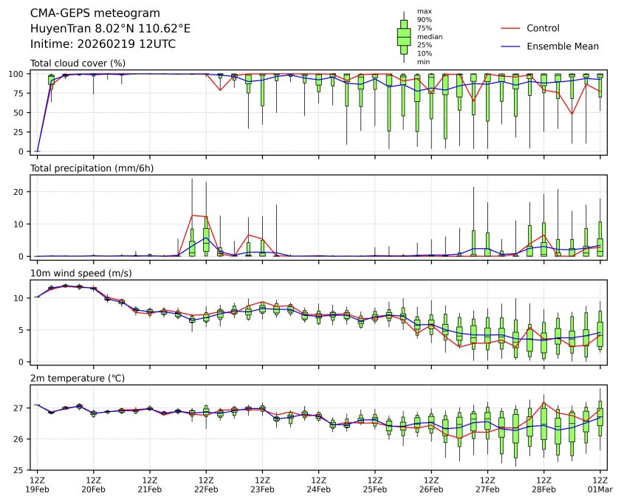
Task: Click the 12Z 25Feb time axis label
Action: pos(374,484)
